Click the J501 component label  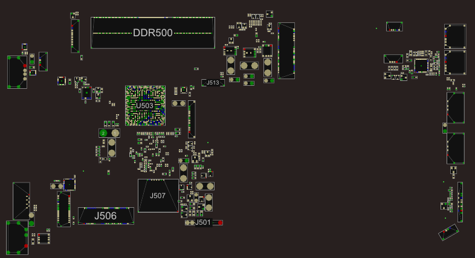tap(204, 222)
